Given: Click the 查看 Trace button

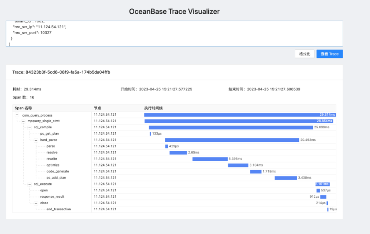Looking at the screenshot, I should tap(329, 53).
